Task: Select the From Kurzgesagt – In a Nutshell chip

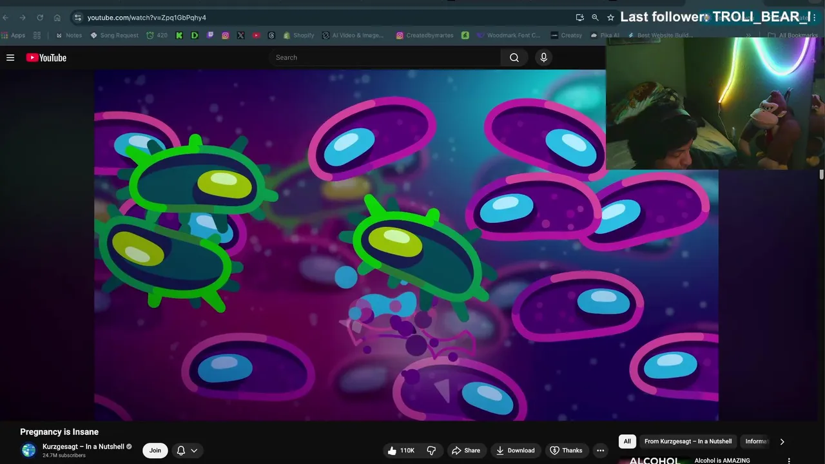Action: pos(688,441)
